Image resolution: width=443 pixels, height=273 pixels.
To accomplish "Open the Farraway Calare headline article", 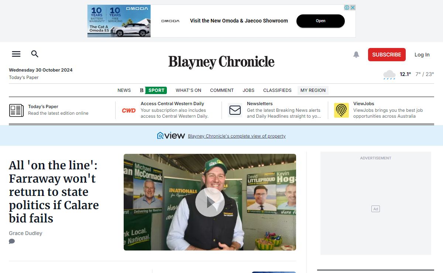I will pyautogui.click(x=54, y=192).
